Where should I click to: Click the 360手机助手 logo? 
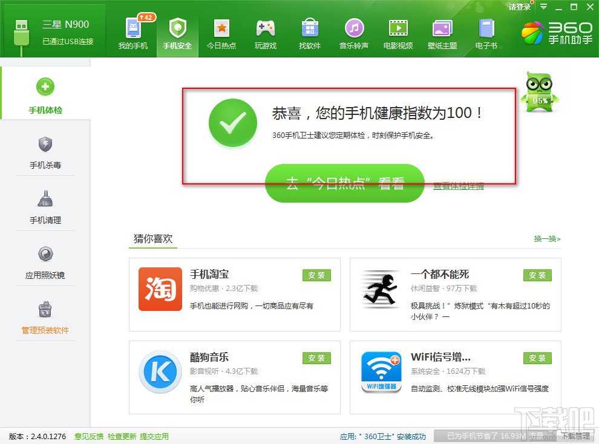point(557,33)
